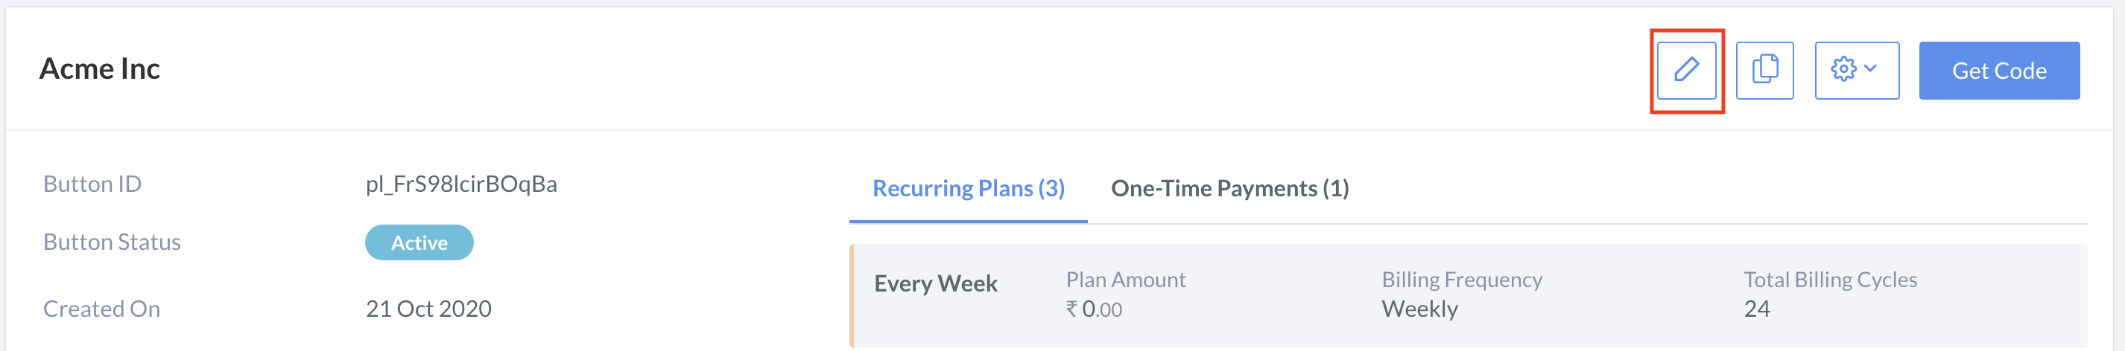
Task: Click the ₹ 0.00 plan amount
Action: 1094,309
